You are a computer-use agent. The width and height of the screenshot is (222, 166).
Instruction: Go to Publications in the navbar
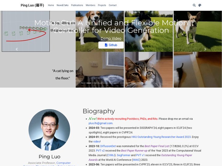point(77,5)
